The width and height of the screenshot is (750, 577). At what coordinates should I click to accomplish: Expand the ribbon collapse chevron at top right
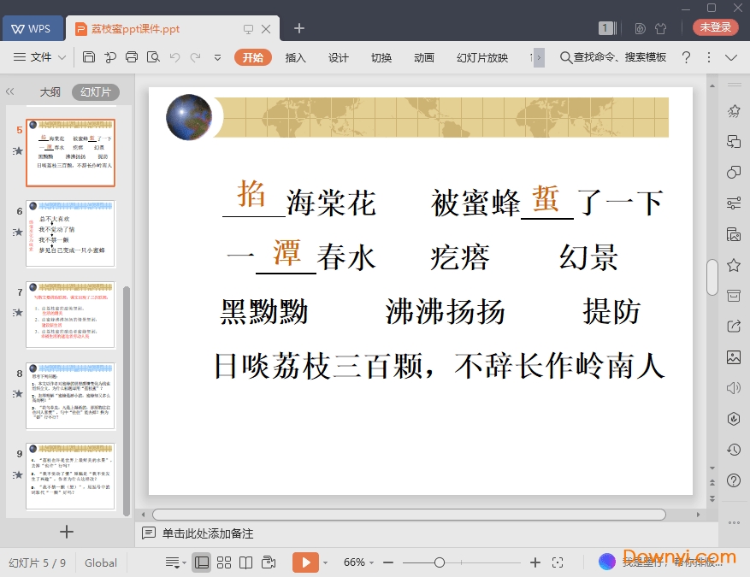(x=731, y=57)
